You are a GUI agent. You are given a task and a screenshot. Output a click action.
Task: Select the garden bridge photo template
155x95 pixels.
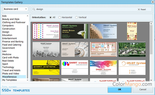(x=132, y=49)
